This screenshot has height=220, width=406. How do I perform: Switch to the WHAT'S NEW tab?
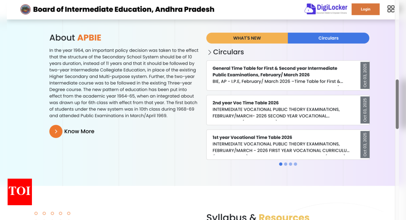pyautogui.click(x=247, y=38)
